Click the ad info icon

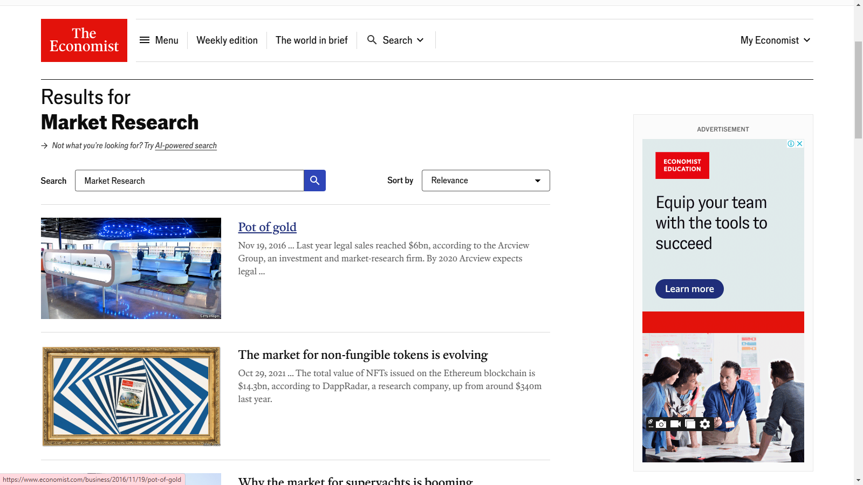point(791,144)
